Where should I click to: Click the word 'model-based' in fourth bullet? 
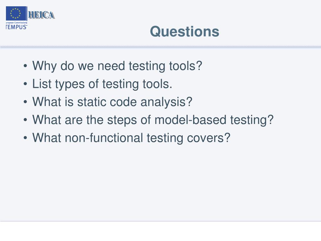tap(190, 120)
